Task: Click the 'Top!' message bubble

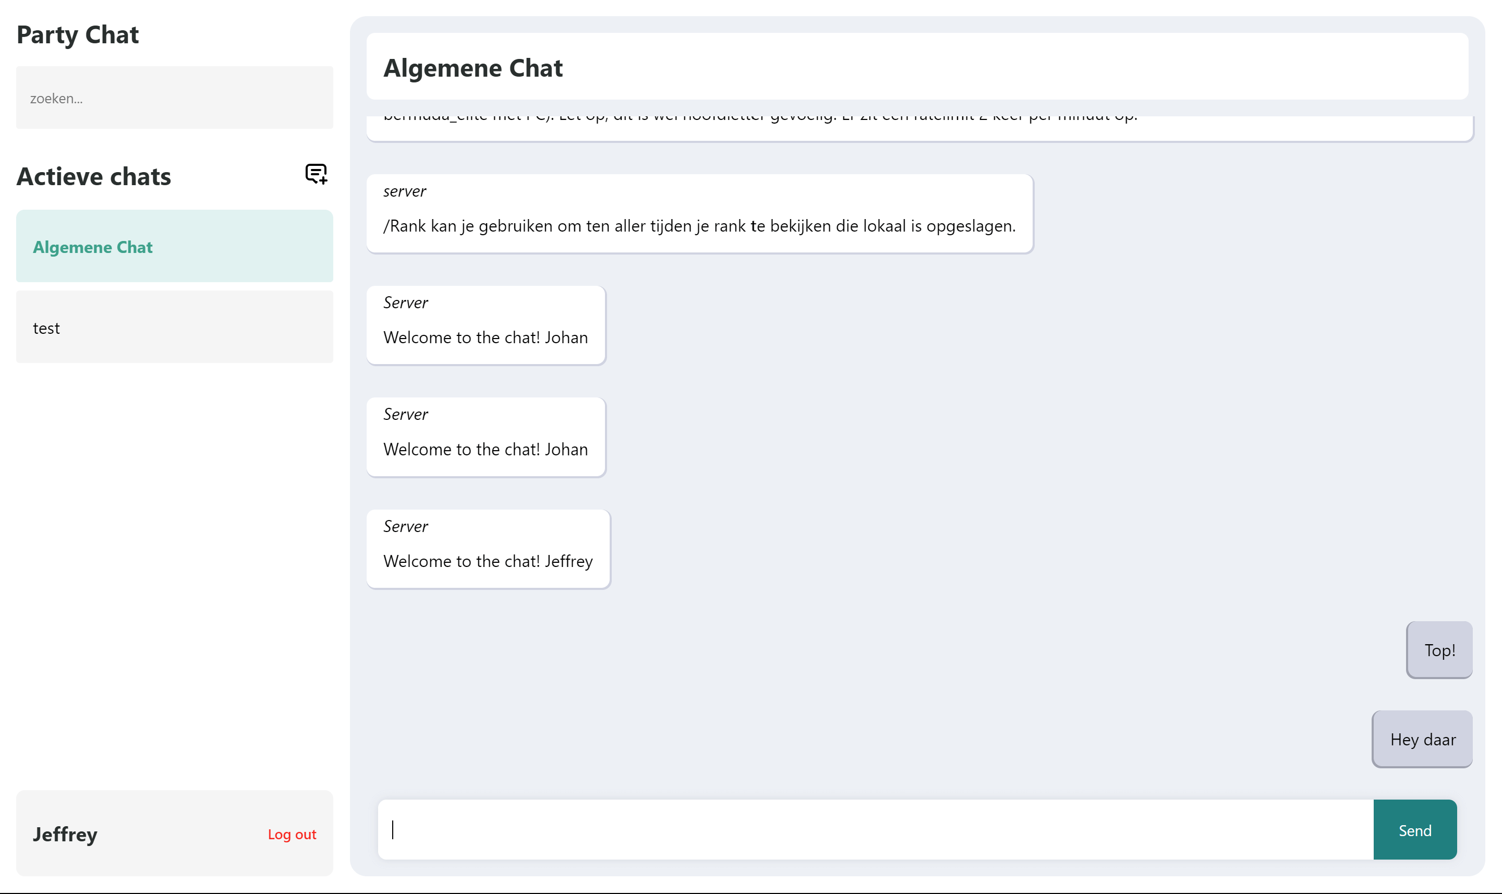Action: coord(1439,650)
